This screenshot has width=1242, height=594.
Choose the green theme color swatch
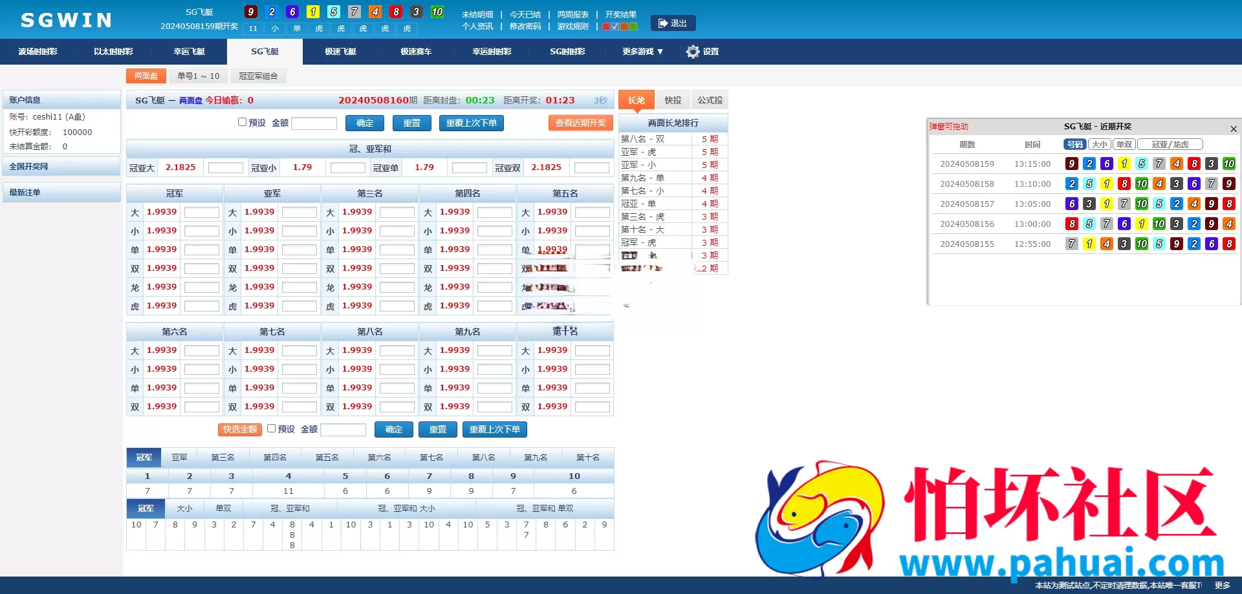pyautogui.click(x=633, y=27)
